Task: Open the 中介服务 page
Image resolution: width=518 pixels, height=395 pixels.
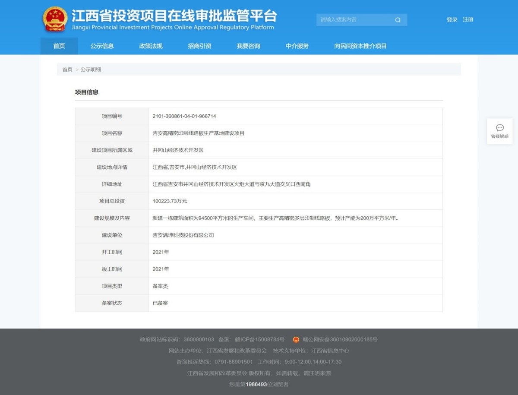Action: click(x=297, y=46)
